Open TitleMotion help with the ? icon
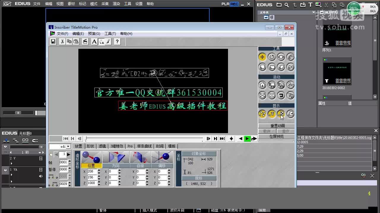 (x=117, y=42)
